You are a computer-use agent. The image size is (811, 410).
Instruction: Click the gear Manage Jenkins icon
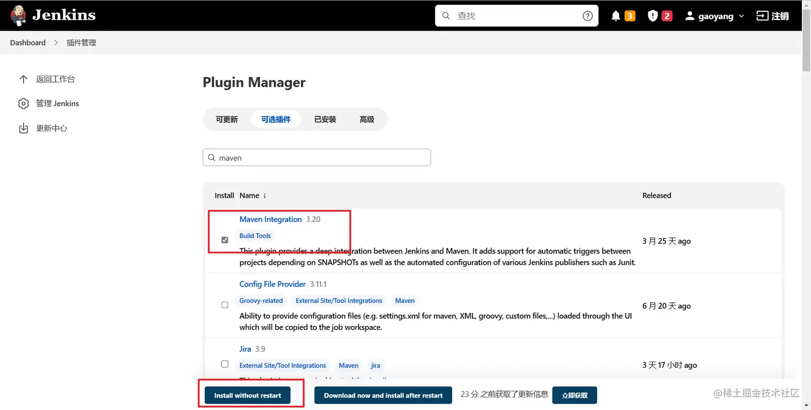click(23, 103)
